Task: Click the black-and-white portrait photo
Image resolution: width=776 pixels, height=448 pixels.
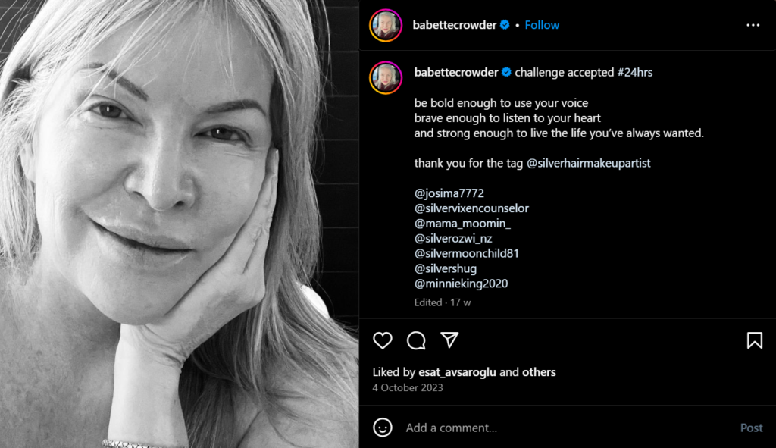Action: point(180,224)
